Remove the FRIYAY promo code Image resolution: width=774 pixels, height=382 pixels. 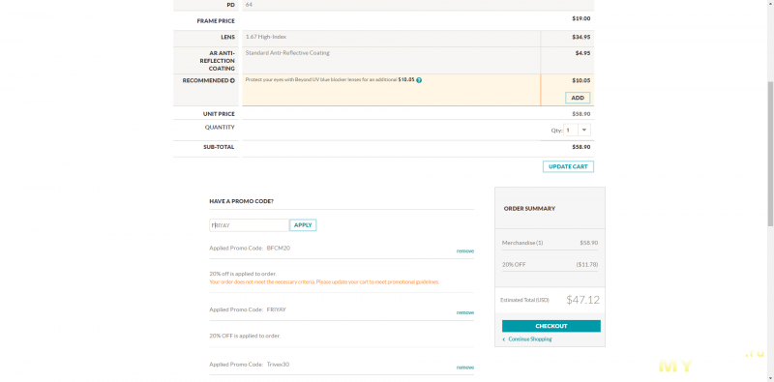click(x=465, y=313)
